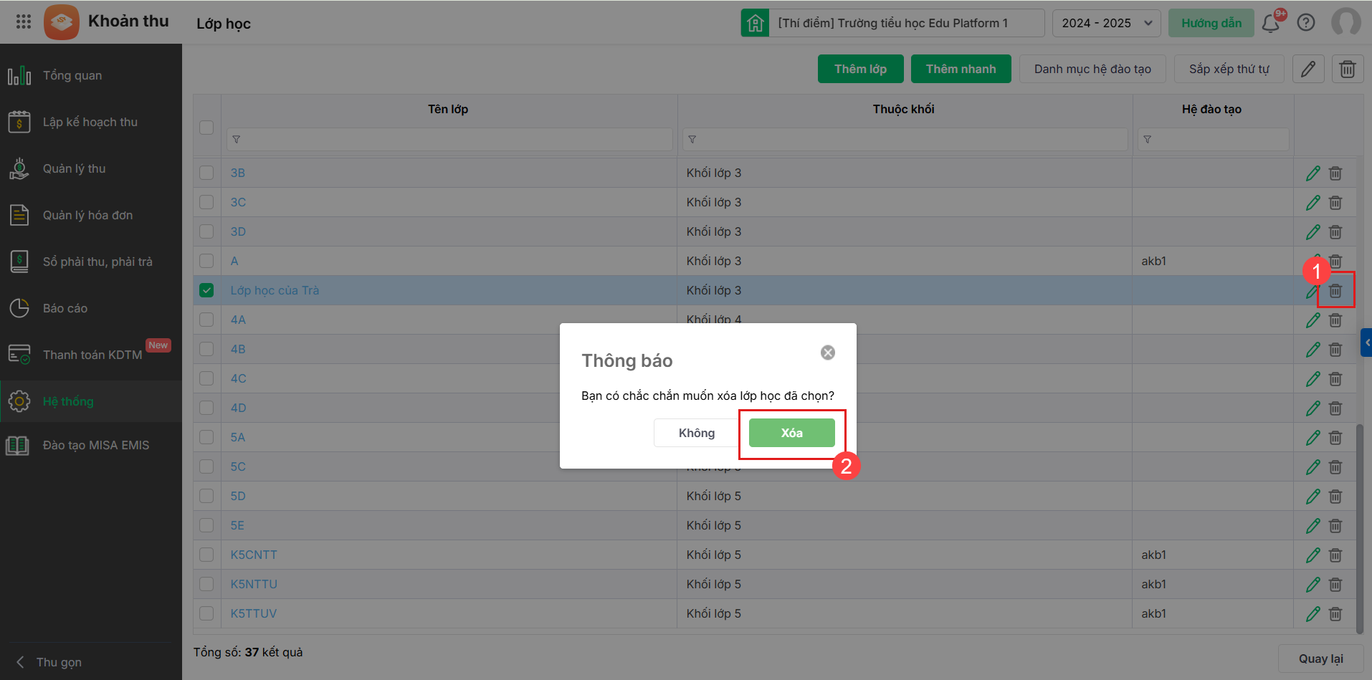
Task: Toggle the select-all header checkbox
Action: pos(206,128)
